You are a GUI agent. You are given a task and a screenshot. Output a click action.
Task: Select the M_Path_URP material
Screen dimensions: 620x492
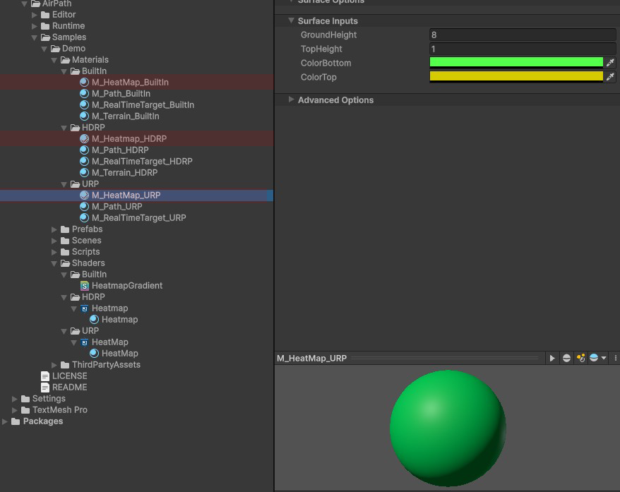click(x=117, y=207)
